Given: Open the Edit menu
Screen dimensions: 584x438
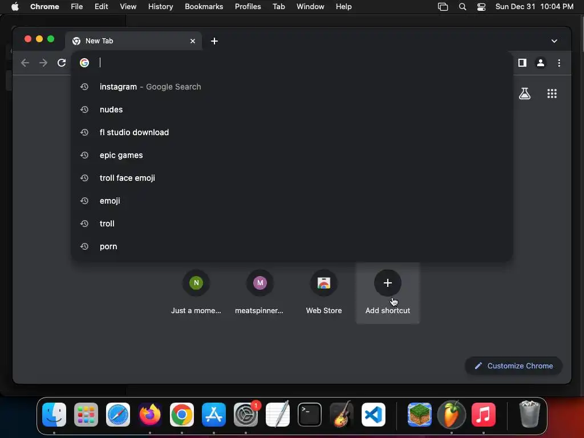Looking at the screenshot, I should 101,7.
